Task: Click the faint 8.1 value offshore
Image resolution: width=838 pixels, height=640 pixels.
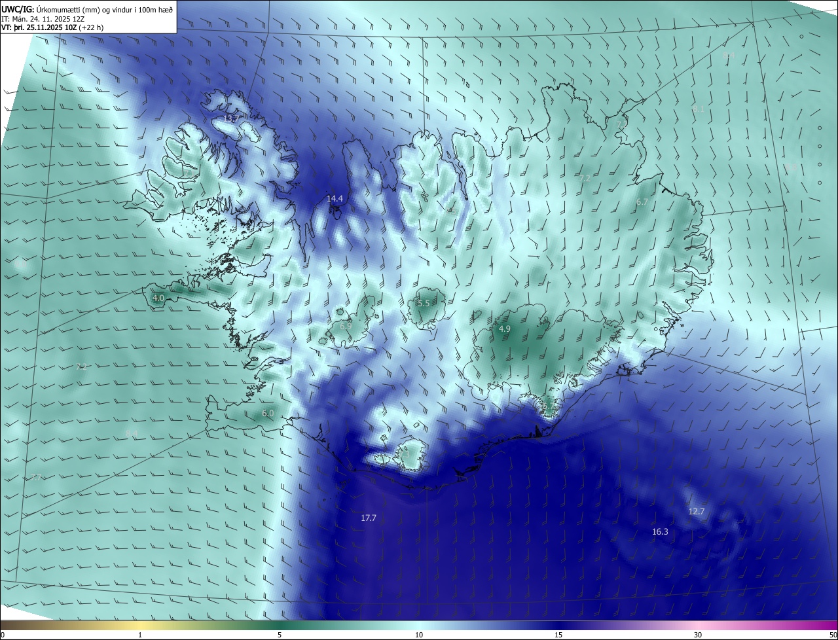Action: pos(699,109)
